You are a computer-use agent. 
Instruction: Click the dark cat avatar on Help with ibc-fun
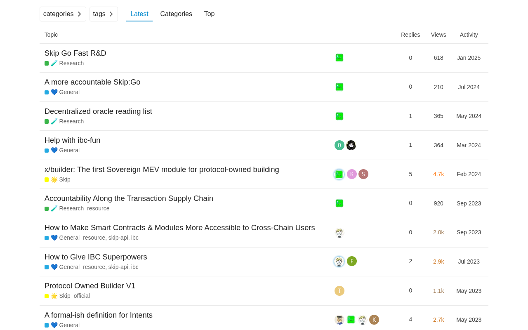[x=351, y=145]
